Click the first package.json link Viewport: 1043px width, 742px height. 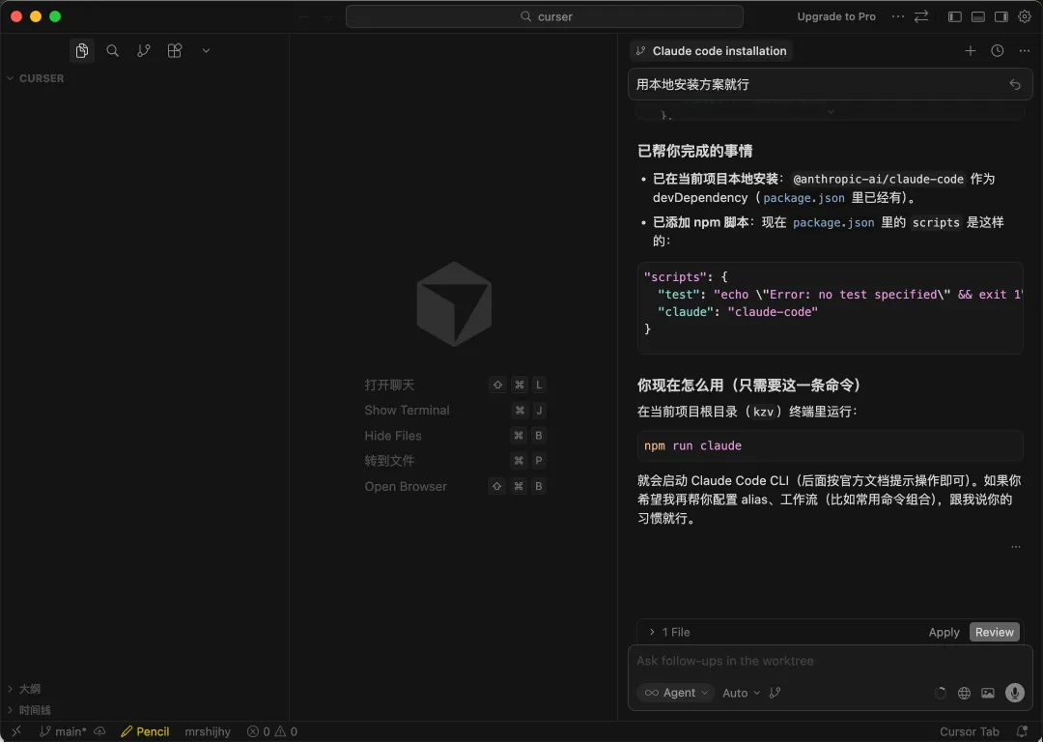click(803, 198)
